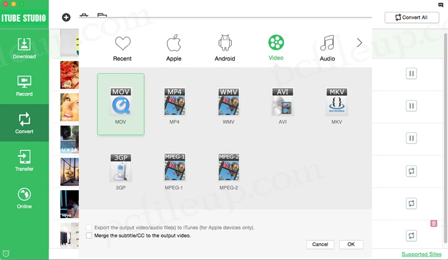
Task: Select AVI as output format
Action: [x=282, y=102]
